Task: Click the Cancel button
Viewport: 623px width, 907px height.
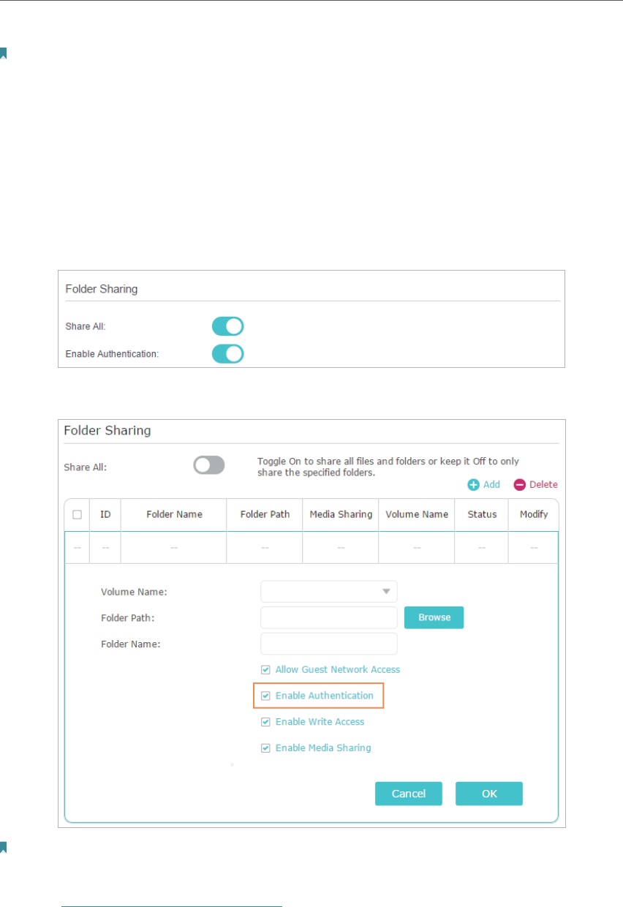Action: point(409,794)
